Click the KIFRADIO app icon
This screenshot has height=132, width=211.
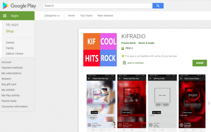[100, 50]
